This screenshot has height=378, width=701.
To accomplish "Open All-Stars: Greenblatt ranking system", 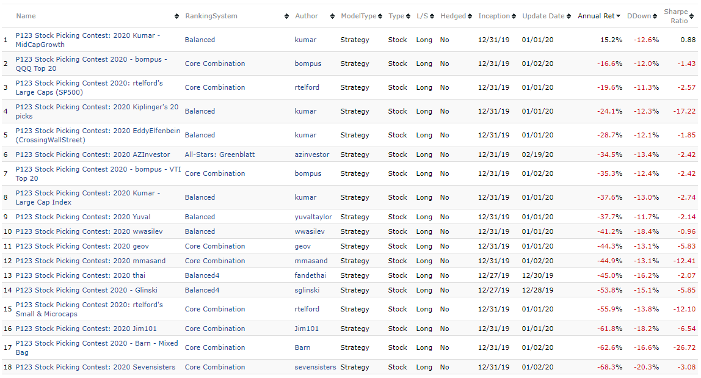I will coord(219,154).
